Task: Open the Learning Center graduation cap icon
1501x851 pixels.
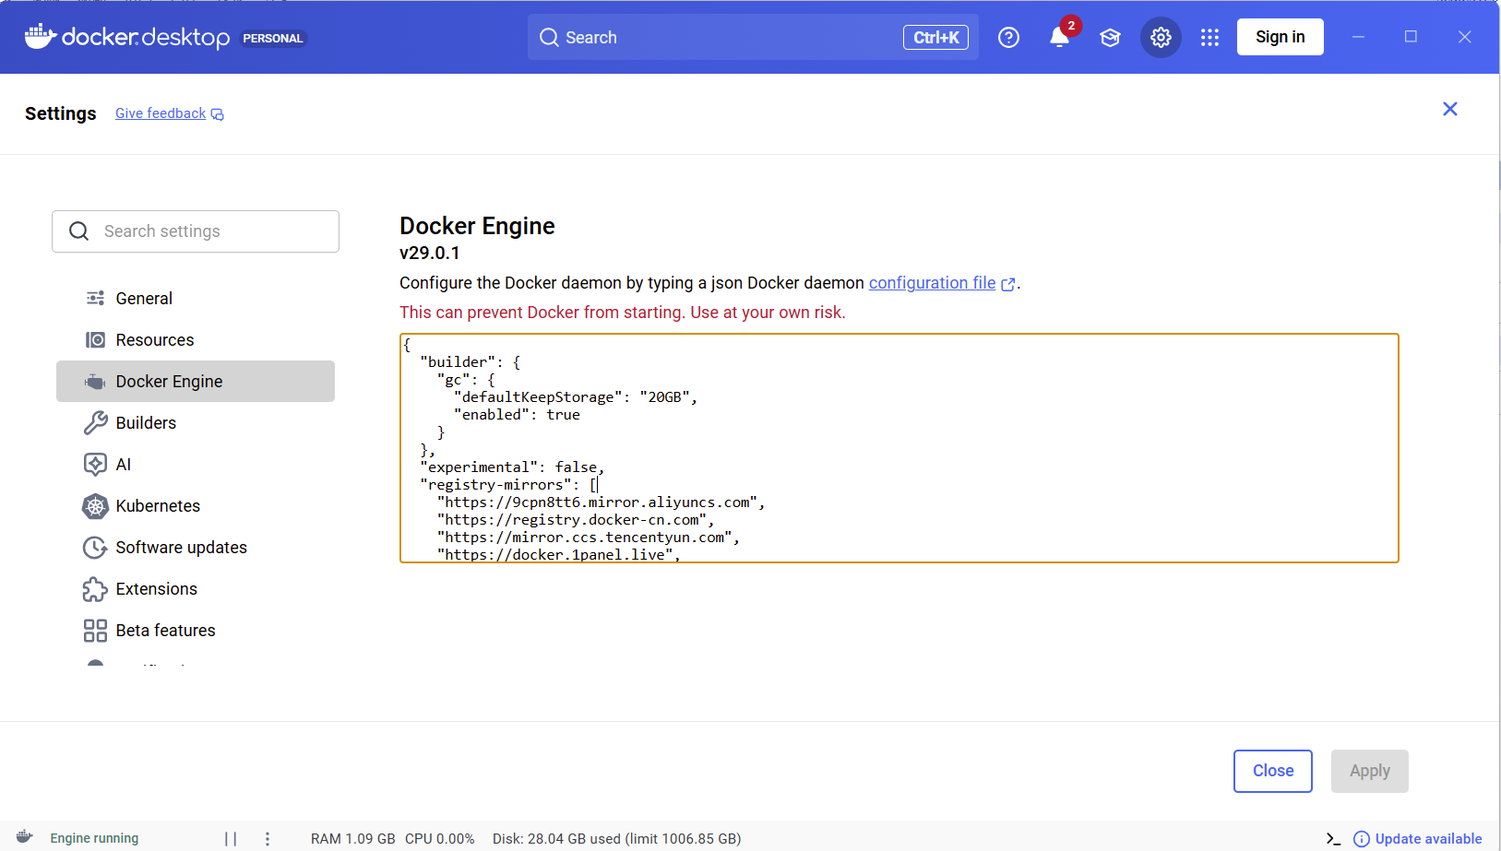Action: tap(1110, 38)
